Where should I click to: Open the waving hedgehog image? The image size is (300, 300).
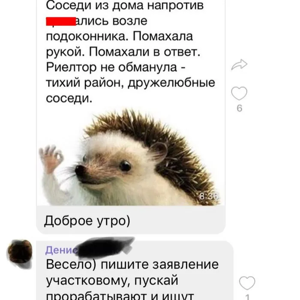[131, 156]
